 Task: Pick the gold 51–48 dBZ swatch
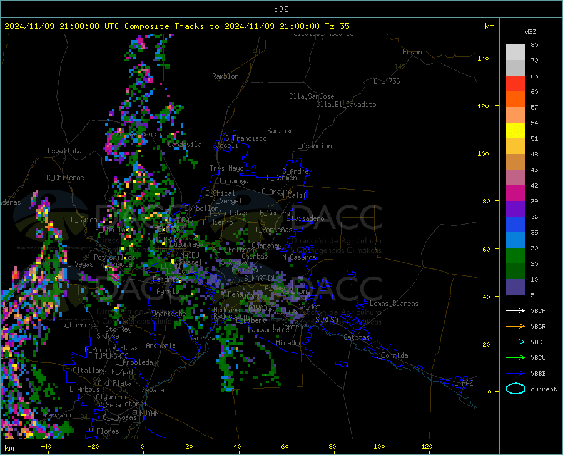[515, 146]
